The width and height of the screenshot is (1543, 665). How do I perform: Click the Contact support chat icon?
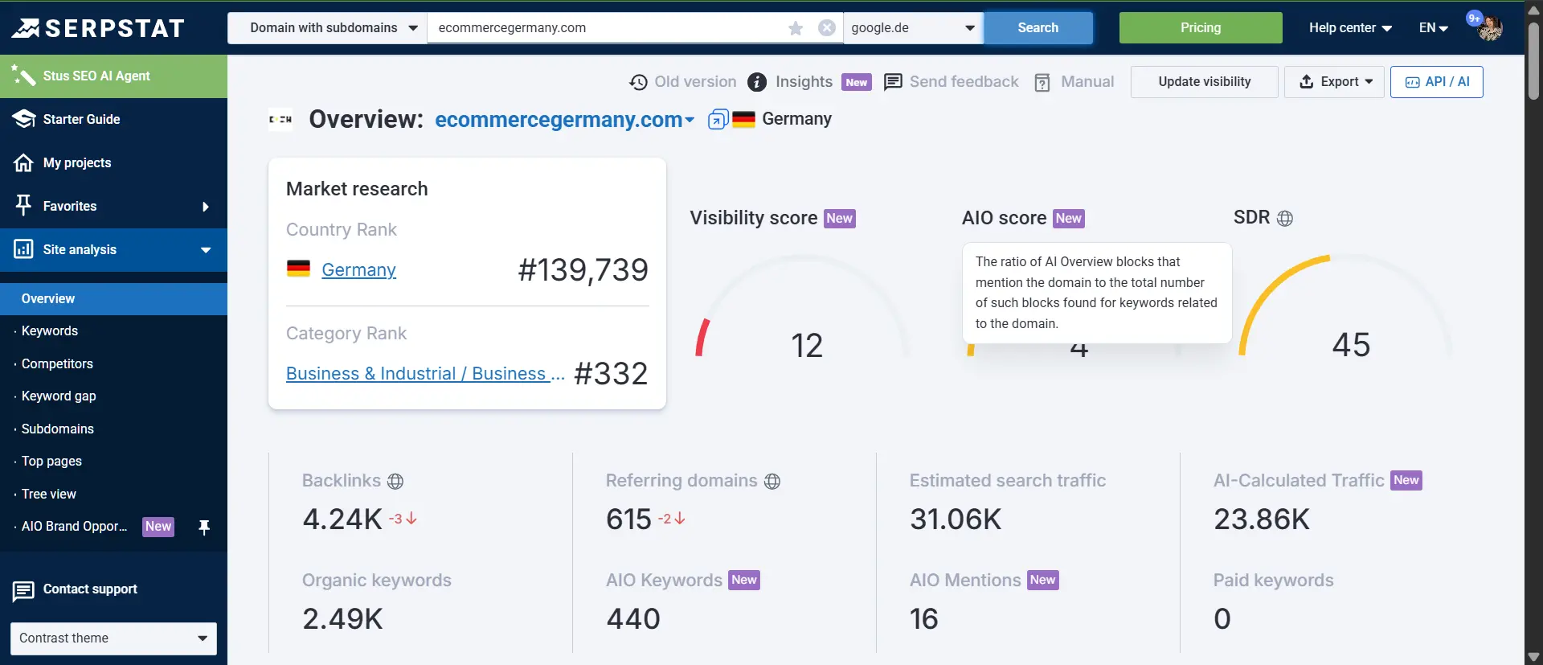coord(23,591)
